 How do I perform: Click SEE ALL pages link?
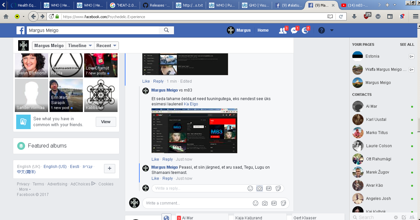pos(407,44)
